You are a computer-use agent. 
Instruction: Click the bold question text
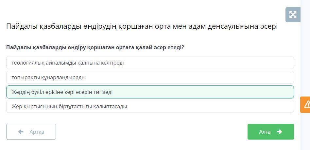click(x=95, y=48)
